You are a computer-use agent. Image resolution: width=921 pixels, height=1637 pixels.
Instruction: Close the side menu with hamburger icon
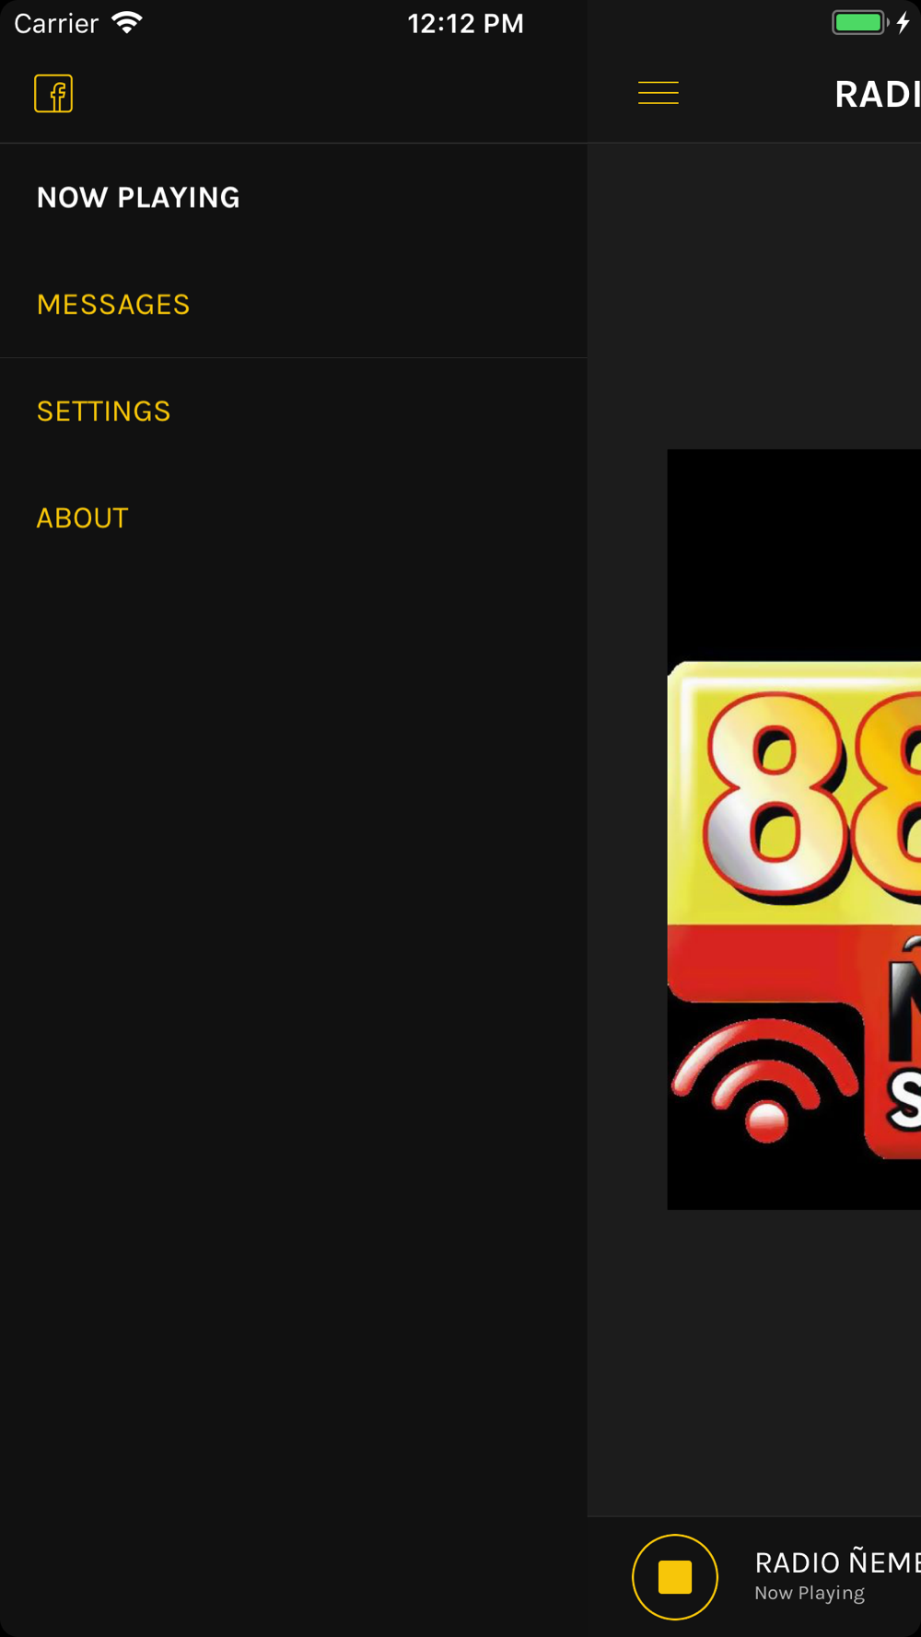(659, 93)
